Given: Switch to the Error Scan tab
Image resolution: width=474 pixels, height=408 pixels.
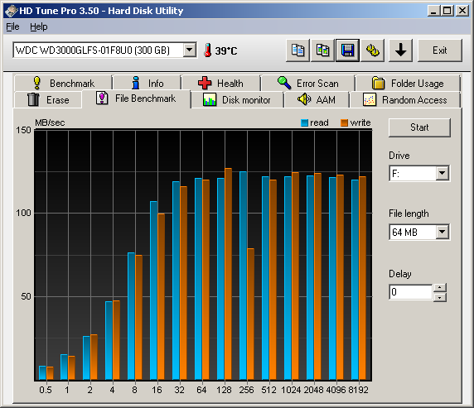Looking at the screenshot, I should coord(307,83).
